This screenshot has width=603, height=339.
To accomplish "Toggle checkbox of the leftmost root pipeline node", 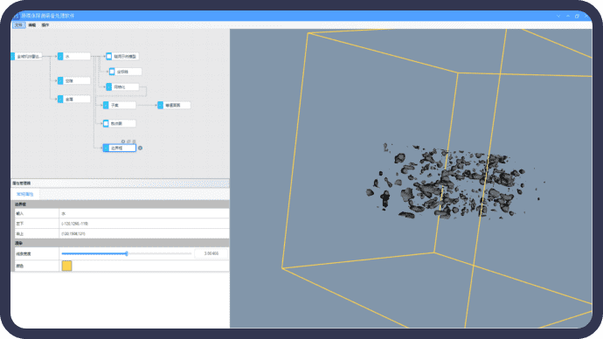I will click(12, 57).
